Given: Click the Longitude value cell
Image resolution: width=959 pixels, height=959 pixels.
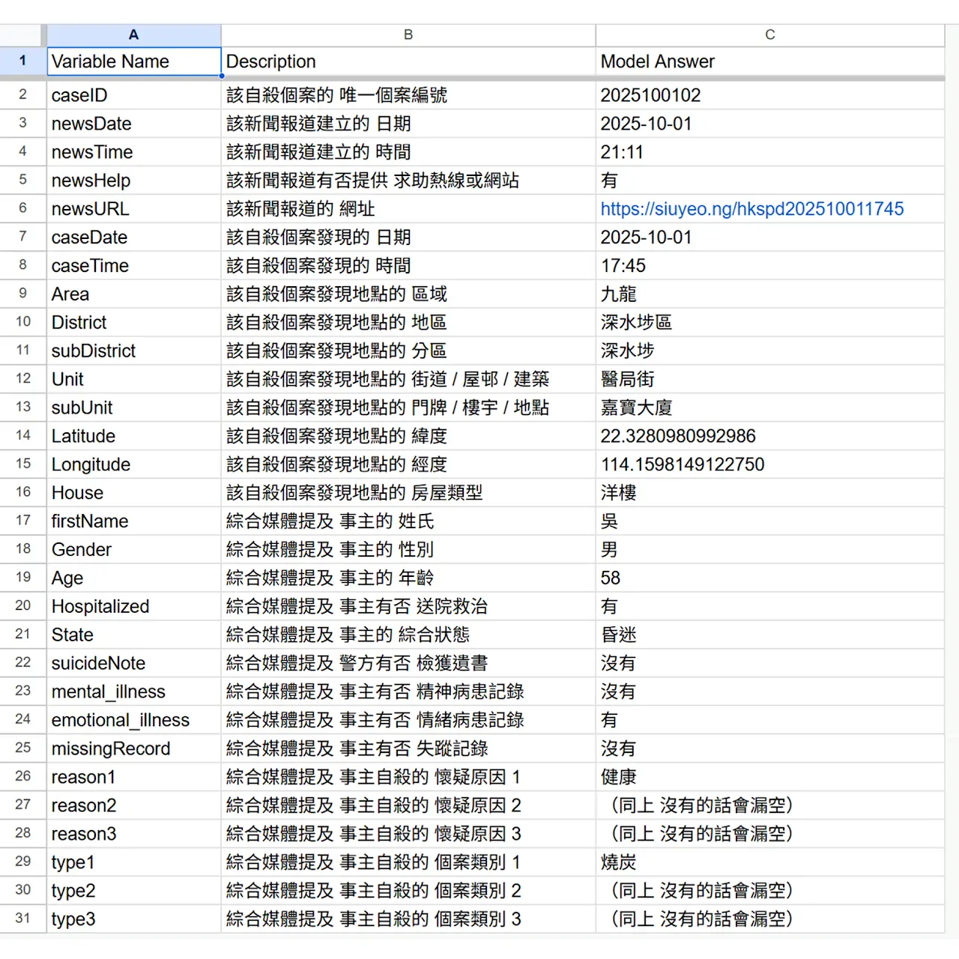Looking at the screenshot, I should click(769, 465).
